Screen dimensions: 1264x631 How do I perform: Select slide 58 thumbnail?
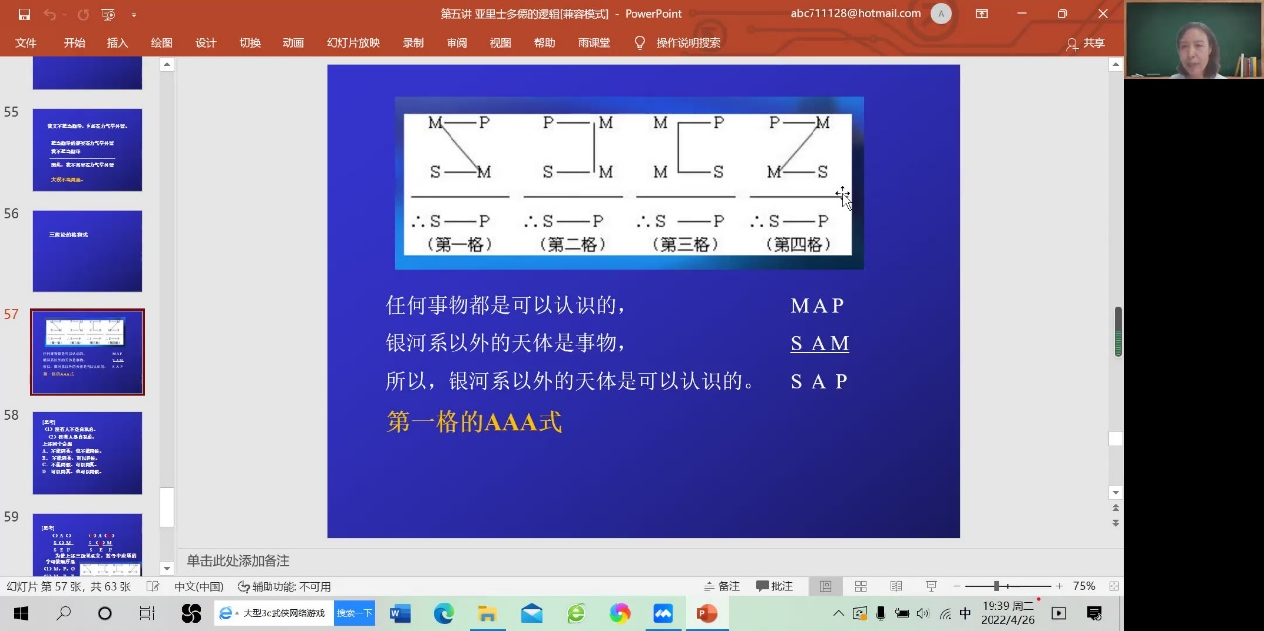pos(88,453)
